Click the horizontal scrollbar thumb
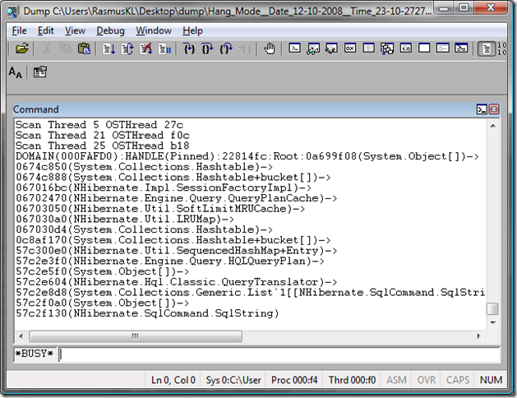 point(136,336)
